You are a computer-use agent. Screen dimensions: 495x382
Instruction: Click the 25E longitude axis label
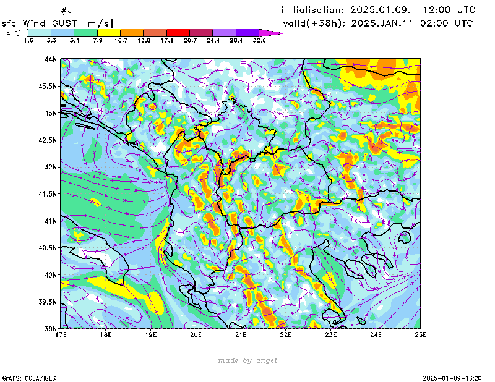pos(421,335)
